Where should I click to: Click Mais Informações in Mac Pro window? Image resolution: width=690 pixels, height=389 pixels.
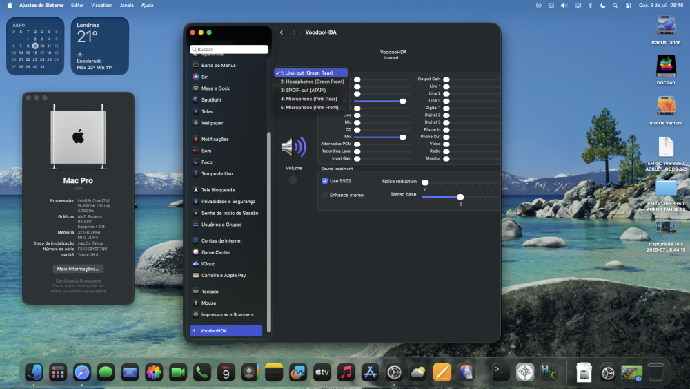[x=78, y=269]
